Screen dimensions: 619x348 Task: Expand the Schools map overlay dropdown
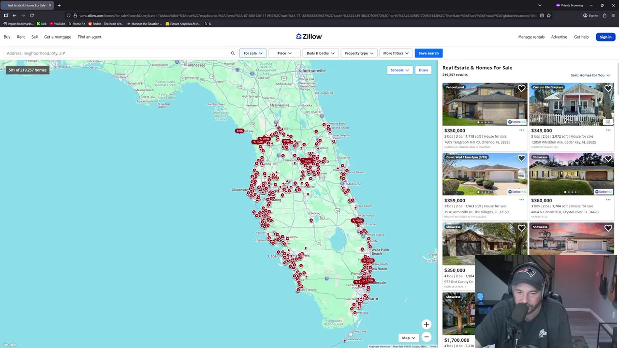(x=399, y=70)
